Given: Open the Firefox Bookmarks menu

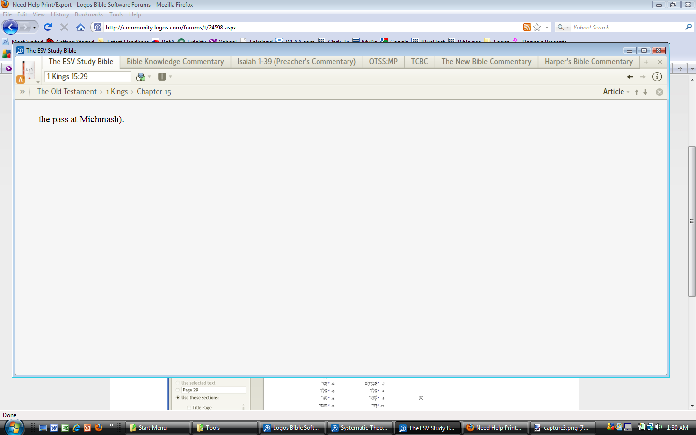Looking at the screenshot, I should [89, 14].
